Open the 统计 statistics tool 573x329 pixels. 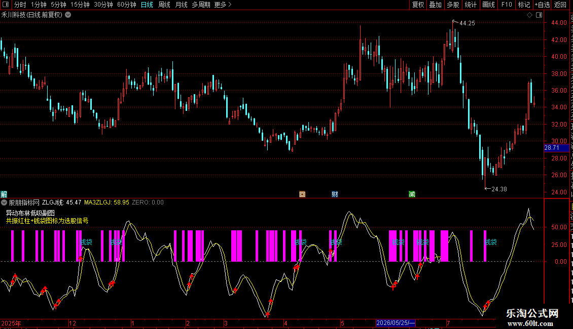[x=471, y=5]
